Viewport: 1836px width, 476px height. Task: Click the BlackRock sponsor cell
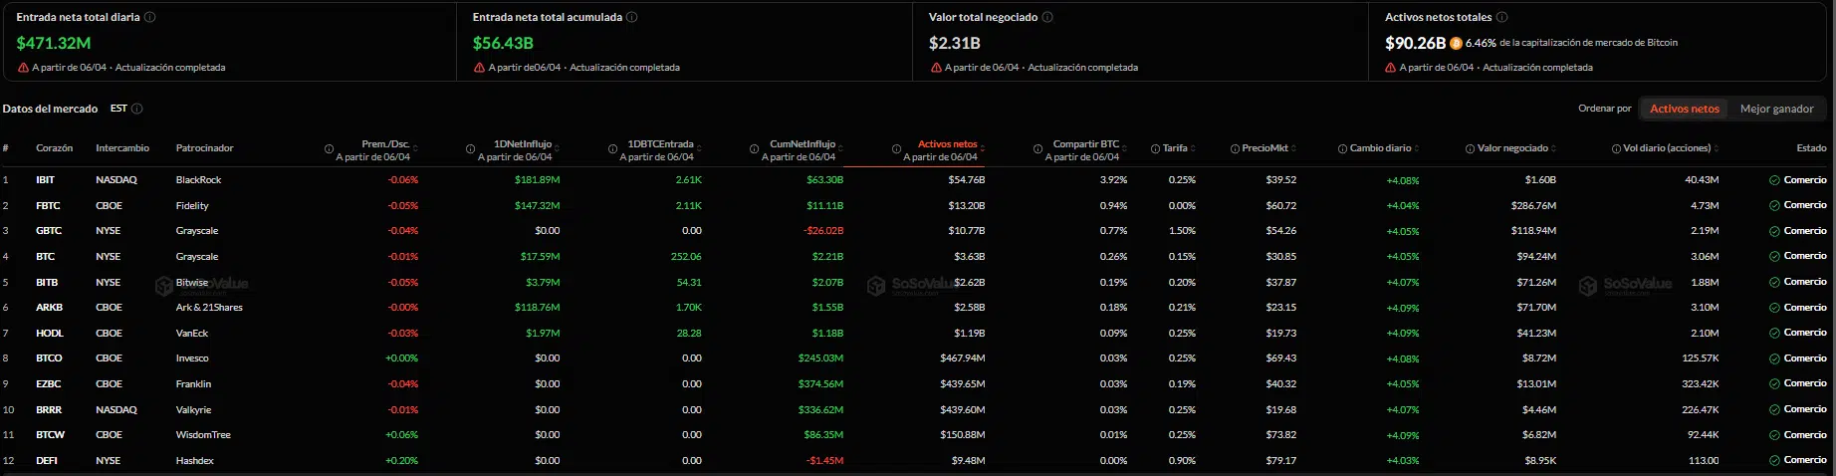[198, 180]
